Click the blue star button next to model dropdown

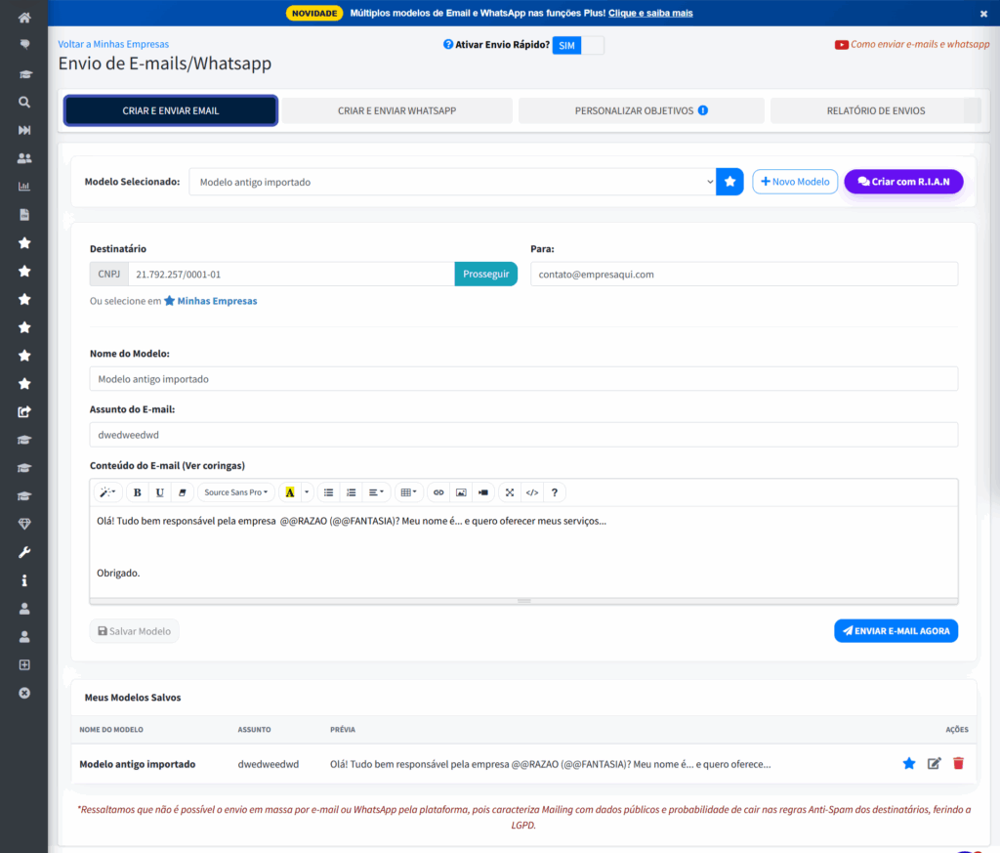(x=729, y=182)
